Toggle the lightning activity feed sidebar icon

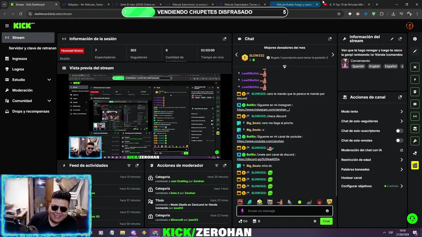[415, 79]
